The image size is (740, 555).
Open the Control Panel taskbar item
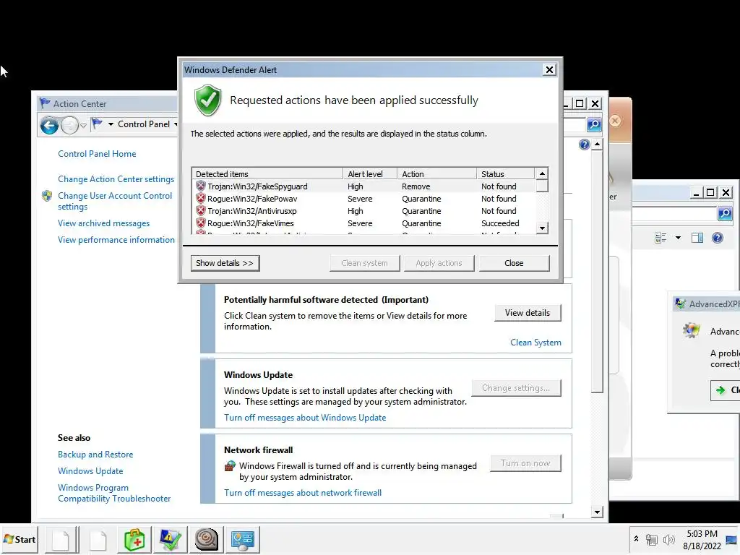coord(243,539)
